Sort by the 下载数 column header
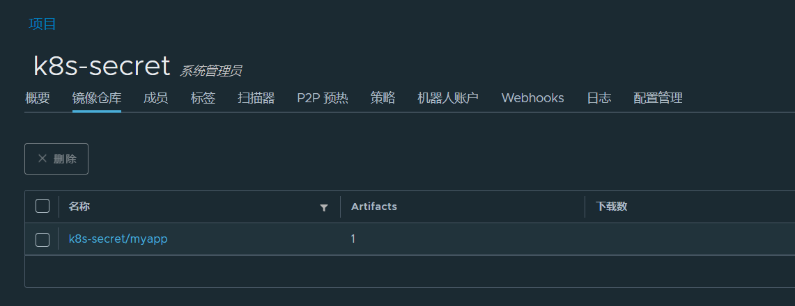Viewport: 795px width, 306px height. pos(612,207)
